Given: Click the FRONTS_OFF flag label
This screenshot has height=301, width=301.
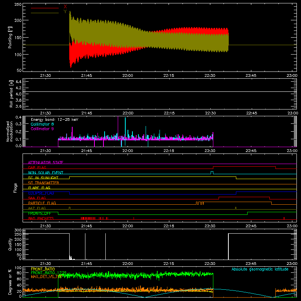Looking at the screenshot, I should coord(40,213).
